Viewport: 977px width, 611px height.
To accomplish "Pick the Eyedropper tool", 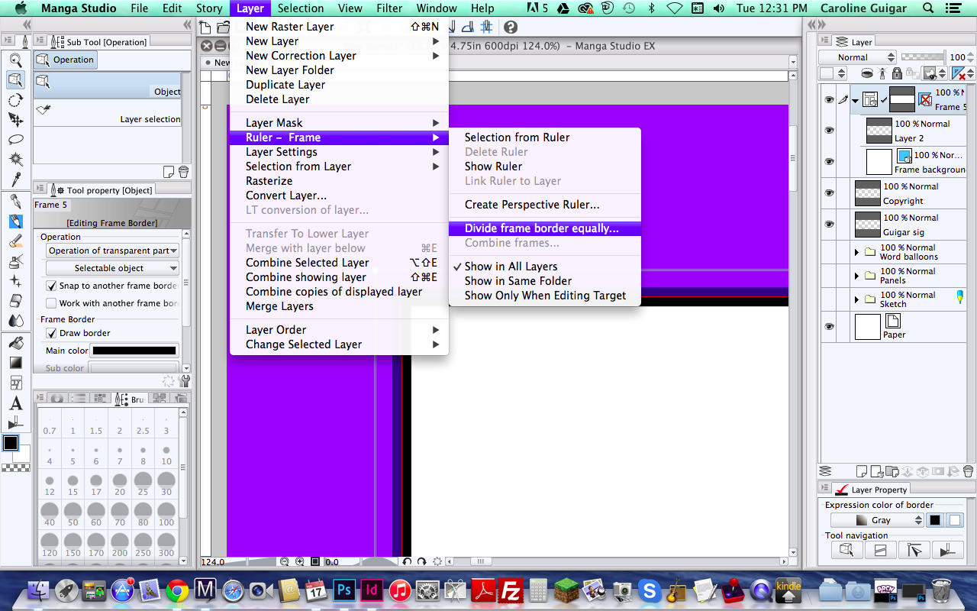I will 15,179.
